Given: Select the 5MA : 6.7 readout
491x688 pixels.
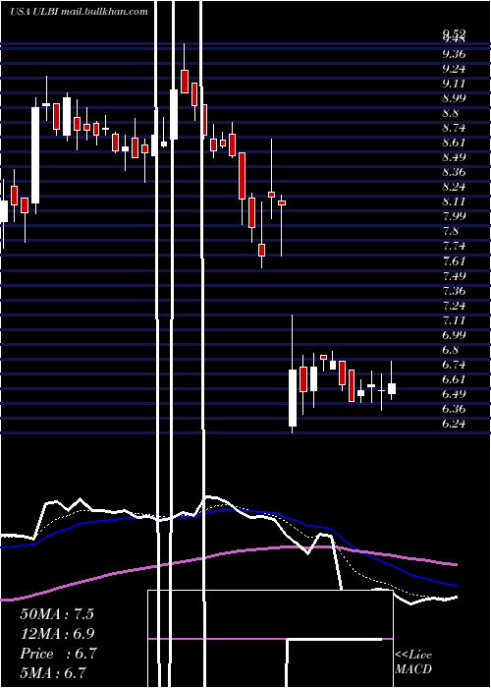Looking at the screenshot, I should pyautogui.click(x=53, y=672).
